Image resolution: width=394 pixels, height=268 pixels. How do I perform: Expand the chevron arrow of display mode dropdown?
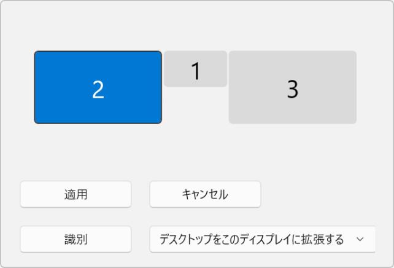coord(360,239)
